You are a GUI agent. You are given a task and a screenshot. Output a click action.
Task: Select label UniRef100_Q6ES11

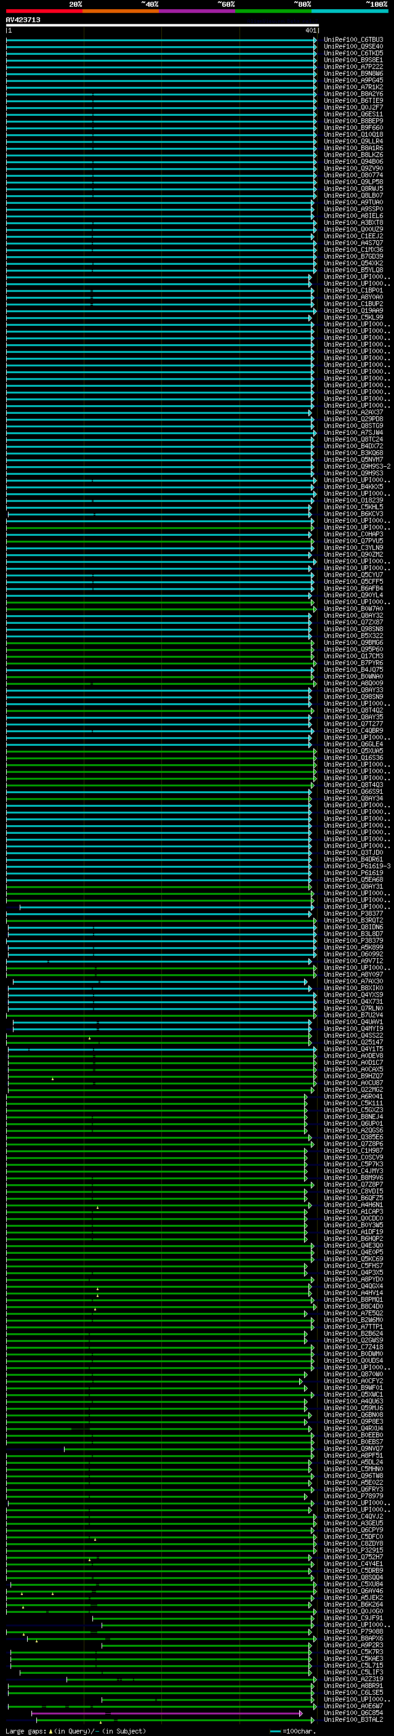coord(353,114)
